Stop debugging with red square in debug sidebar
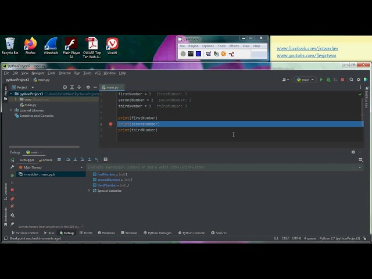 click(12, 190)
